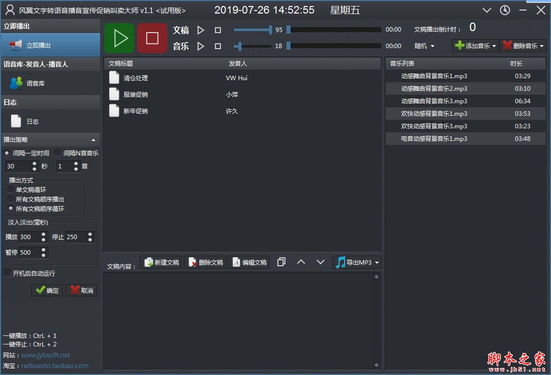Seek on the 音乐 playback progress bar
Screen dimensions: 551x375
[x=334, y=46]
